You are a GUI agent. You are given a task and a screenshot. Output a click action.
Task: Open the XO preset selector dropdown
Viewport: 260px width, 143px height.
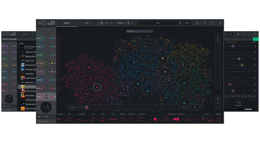click(x=180, y=23)
